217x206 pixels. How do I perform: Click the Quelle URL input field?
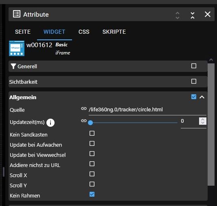147,110
